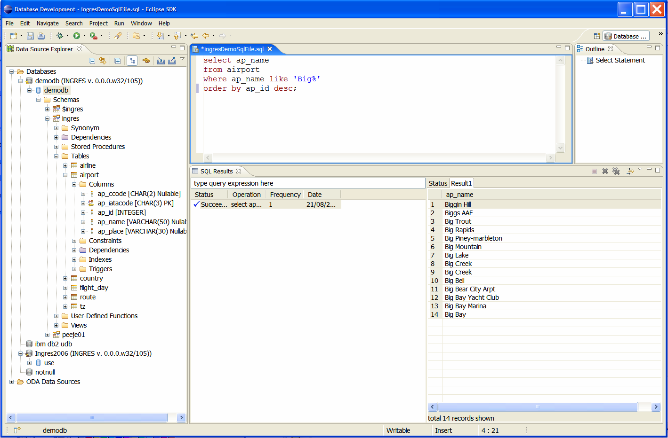Remove all results using the double-X icon

pyautogui.click(x=616, y=171)
